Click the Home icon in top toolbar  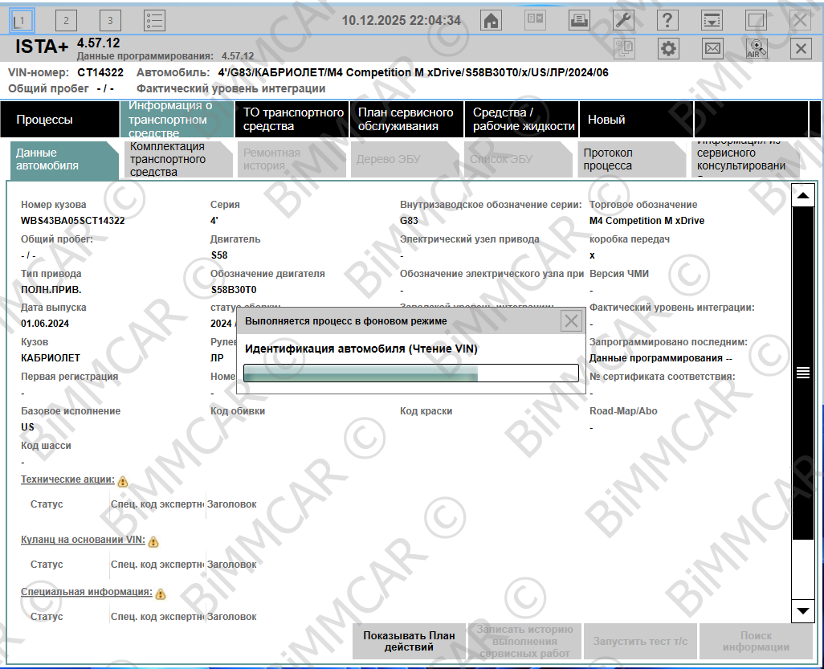[x=490, y=21]
